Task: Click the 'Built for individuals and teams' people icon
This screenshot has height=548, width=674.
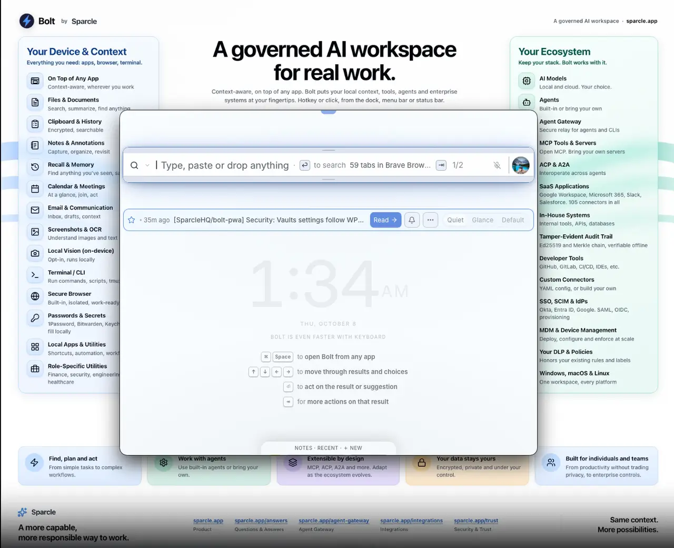Action: [x=551, y=463]
